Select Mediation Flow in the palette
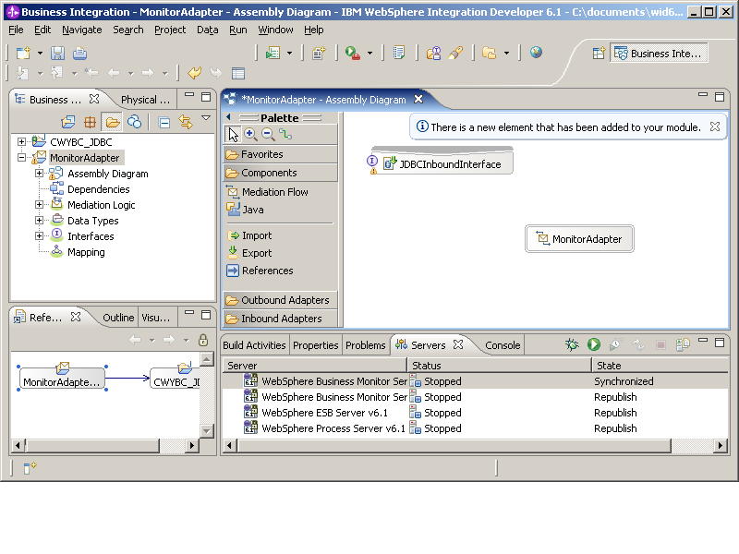Screen dimensions: 739x554 pyautogui.click(x=267, y=192)
